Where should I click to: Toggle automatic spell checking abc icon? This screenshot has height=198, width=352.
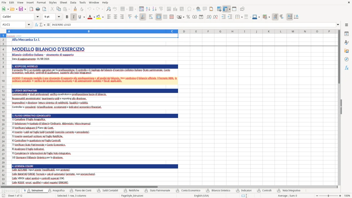click(x=115, y=9)
